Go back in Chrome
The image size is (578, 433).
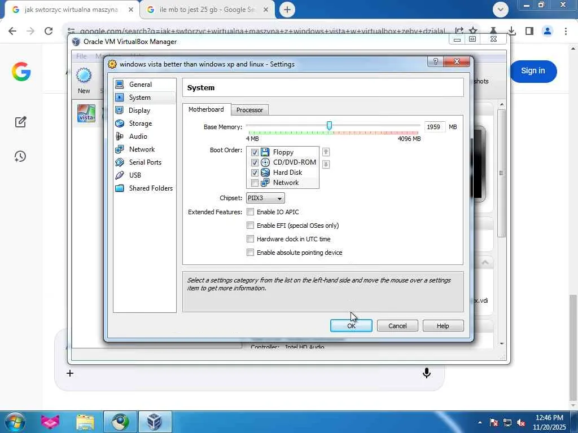point(12,31)
